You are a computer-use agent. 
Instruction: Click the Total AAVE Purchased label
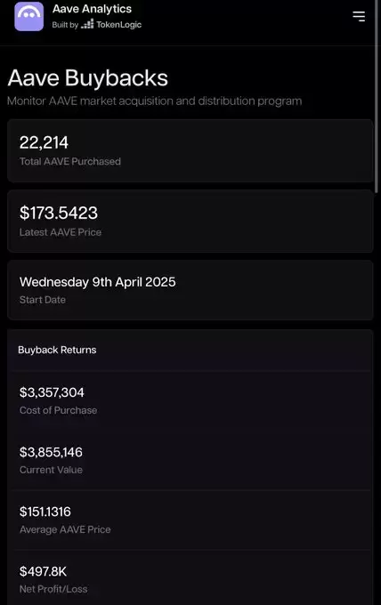pyautogui.click(x=69, y=161)
